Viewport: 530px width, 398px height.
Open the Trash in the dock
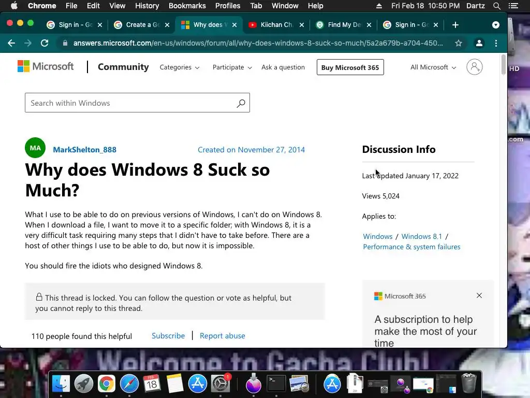tap(469, 383)
